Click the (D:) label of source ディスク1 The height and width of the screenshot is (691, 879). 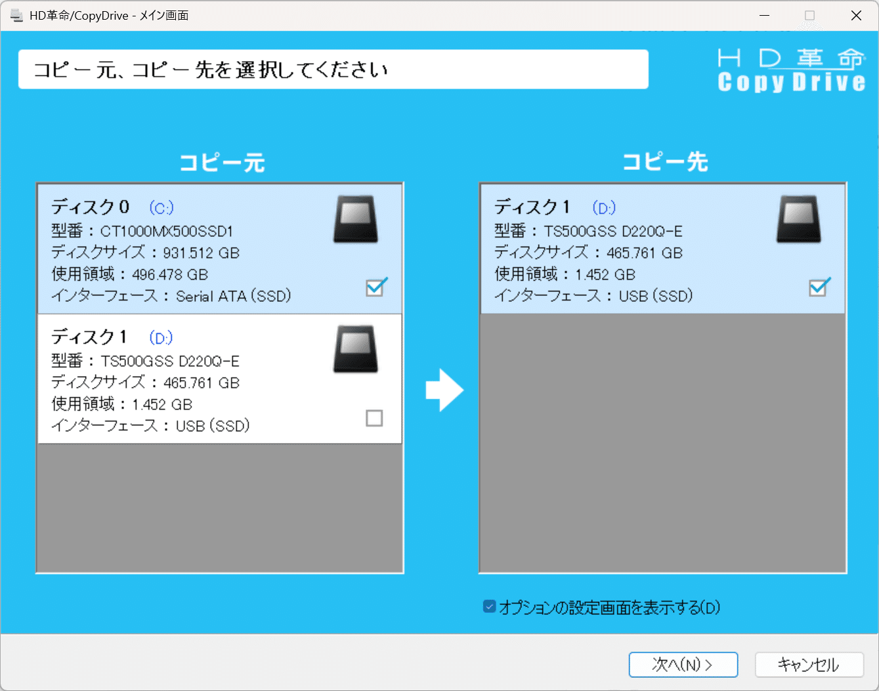tap(160, 337)
